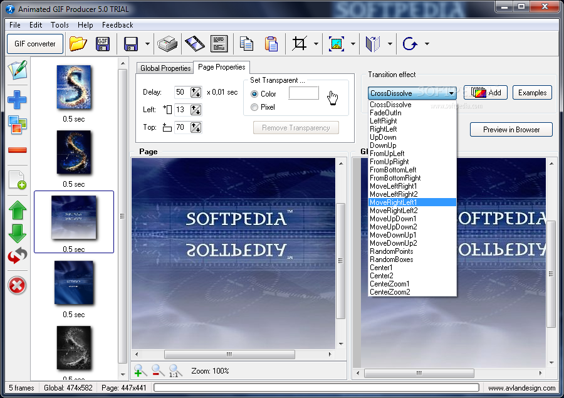Select the first frame thumbnail
This screenshot has height=398, width=564.
coord(74,87)
